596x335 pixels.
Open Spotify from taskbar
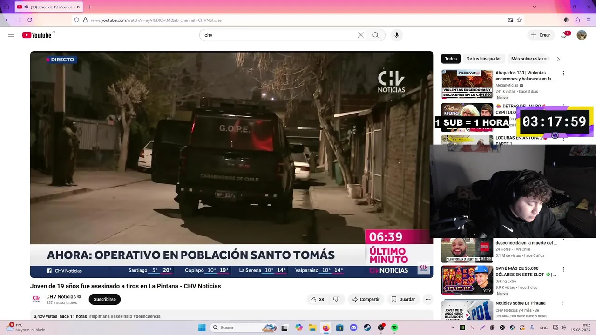[x=394, y=328]
